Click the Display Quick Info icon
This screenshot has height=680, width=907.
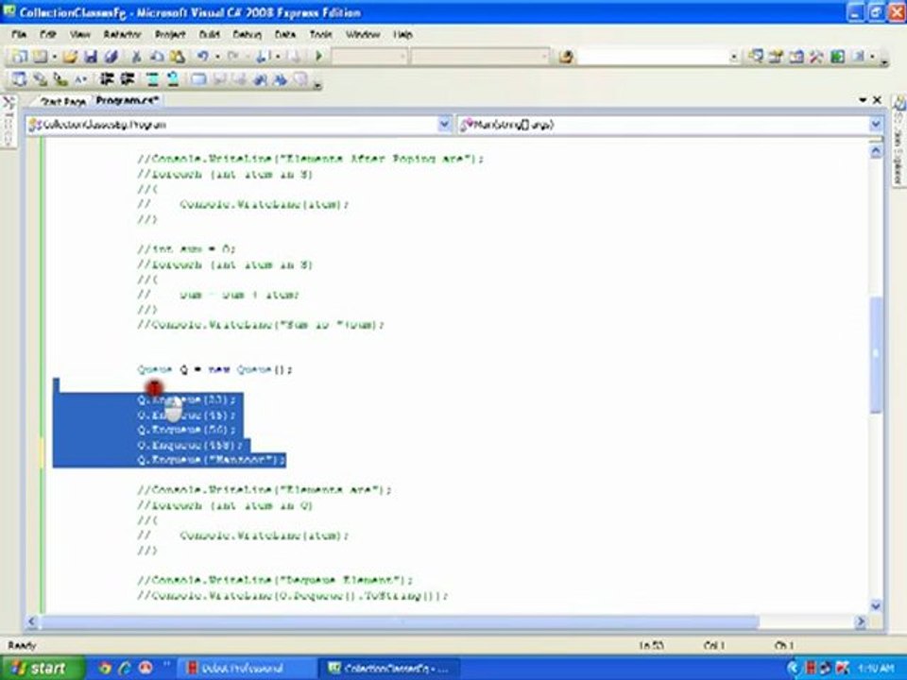pos(60,79)
